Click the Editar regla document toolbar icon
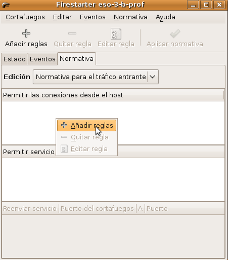This screenshot has height=260, width=228. (x=116, y=34)
